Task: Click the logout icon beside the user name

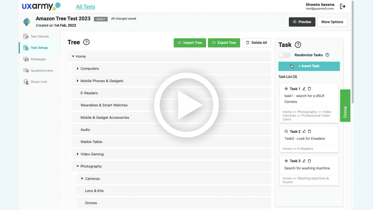Action: pos(343,6)
